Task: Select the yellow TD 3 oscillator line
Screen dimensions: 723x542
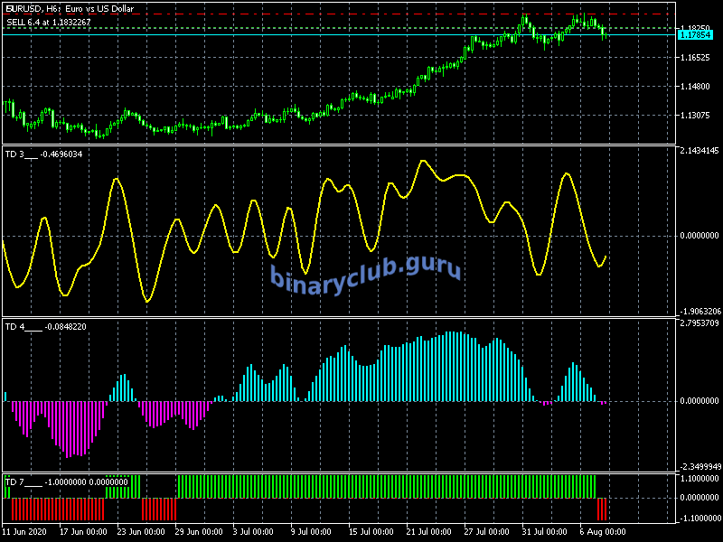Action: [x=116, y=181]
